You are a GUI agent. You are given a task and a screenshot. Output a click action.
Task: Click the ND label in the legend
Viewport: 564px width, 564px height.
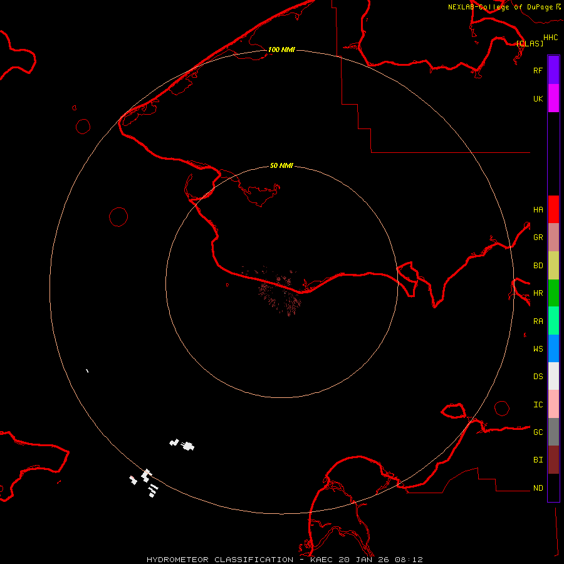[x=538, y=488]
